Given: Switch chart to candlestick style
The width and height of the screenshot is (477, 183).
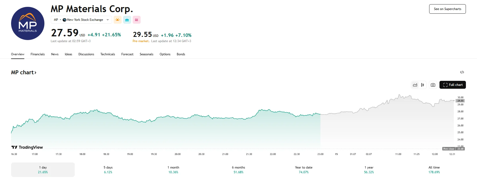Looking at the screenshot, I should [423, 85].
